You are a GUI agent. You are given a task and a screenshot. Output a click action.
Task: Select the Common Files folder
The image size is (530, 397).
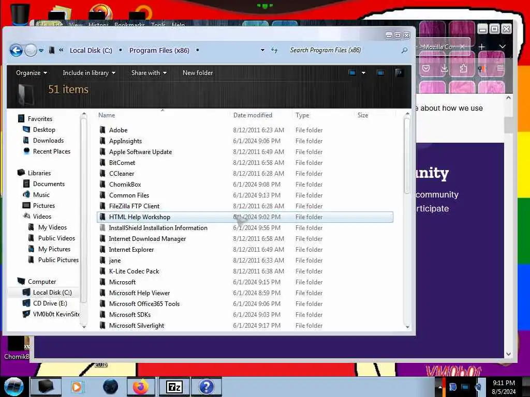pyautogui.click(x=245, y=195)
